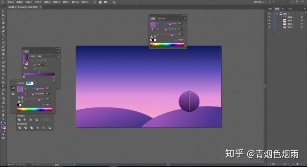
Task: Open the dropdown beside the highlighted stop value
Action: (35, 83)
